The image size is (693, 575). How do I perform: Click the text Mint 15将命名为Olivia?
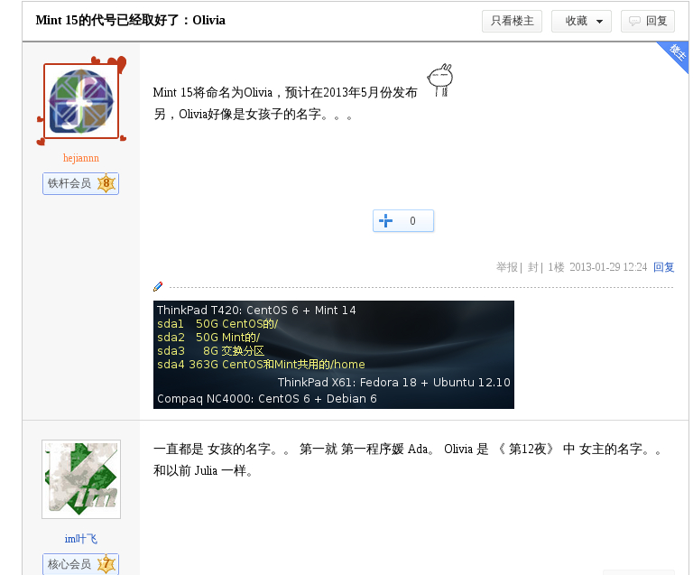point(213,92)
